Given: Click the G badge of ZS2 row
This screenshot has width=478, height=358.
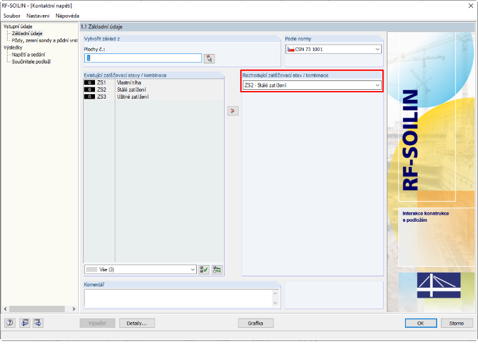Looking at the screenshot, I should tap(89, 89).
